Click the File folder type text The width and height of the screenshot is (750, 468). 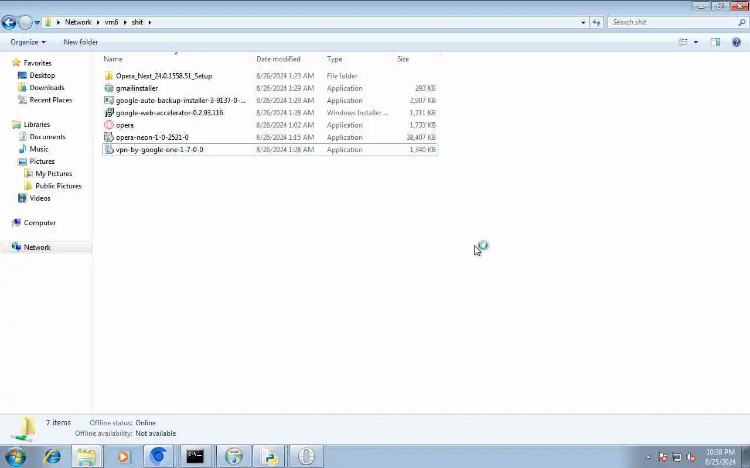pos(342,76)
